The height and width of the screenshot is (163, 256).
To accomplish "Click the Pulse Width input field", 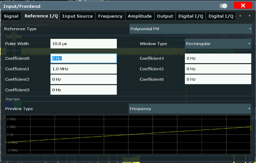I will [x=84, y=44].
